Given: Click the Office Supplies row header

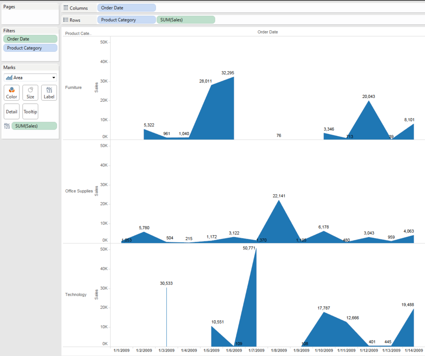Looking at the screenshot, I should pyautogui.click(x=79, y=191).
